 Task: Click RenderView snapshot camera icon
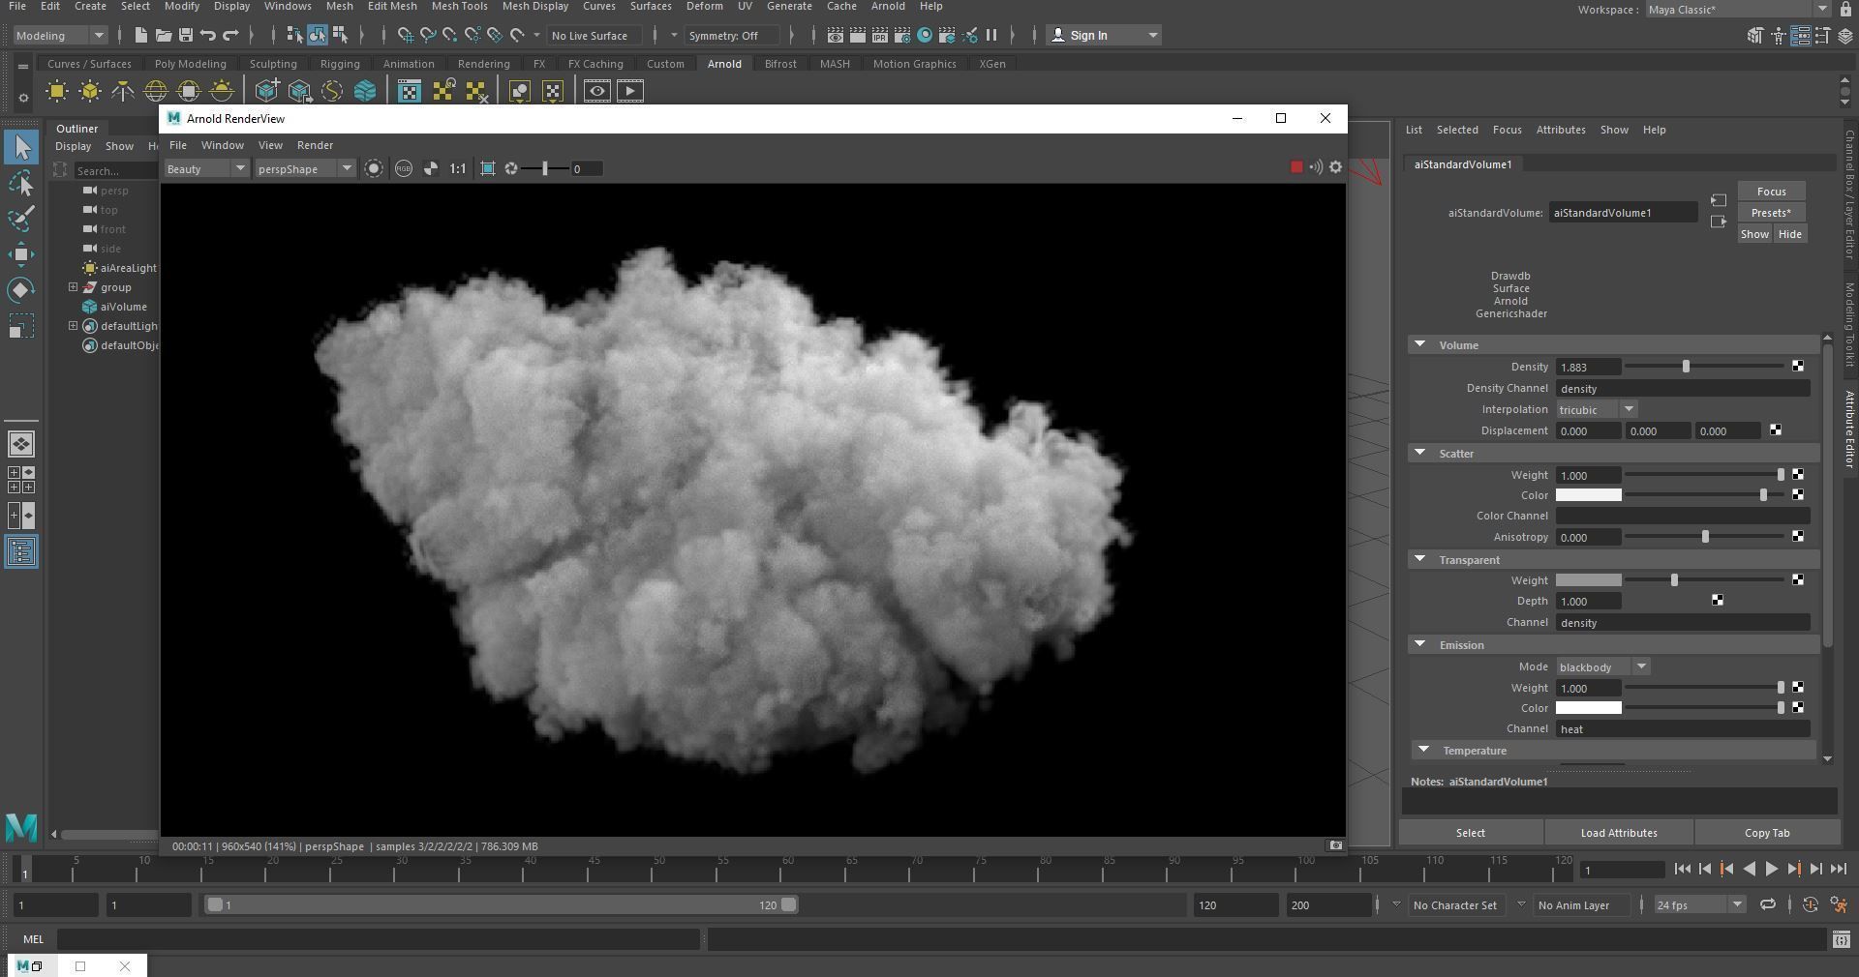[x=1335, y=845]
